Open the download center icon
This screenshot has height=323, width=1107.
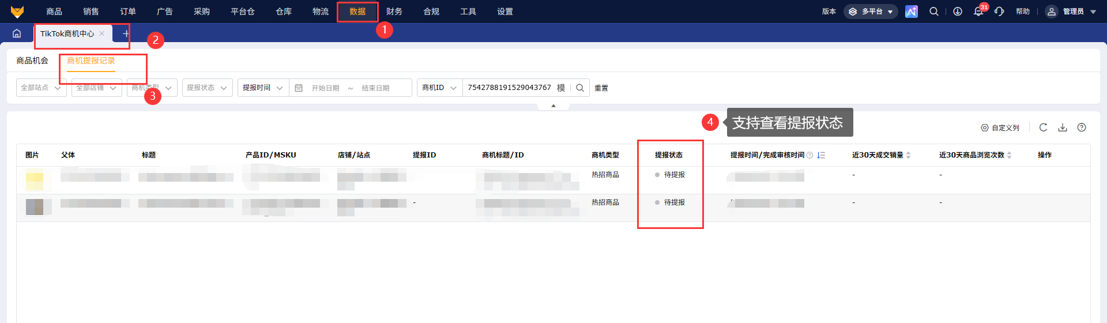(x=958, y=12)
